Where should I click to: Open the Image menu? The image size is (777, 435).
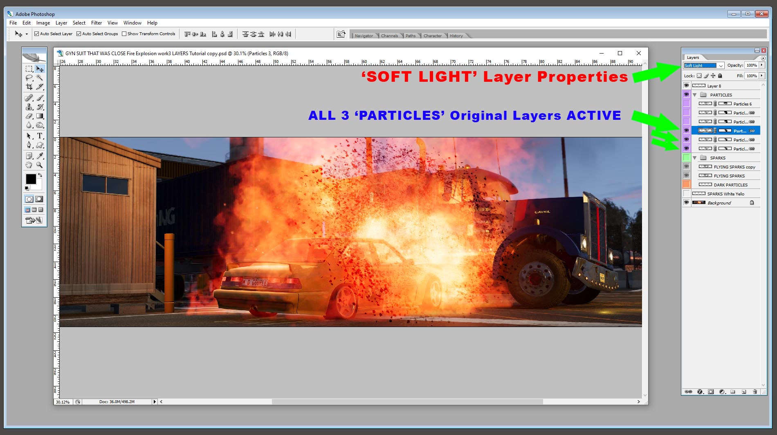pyautogui.click(x=43, y=23)
